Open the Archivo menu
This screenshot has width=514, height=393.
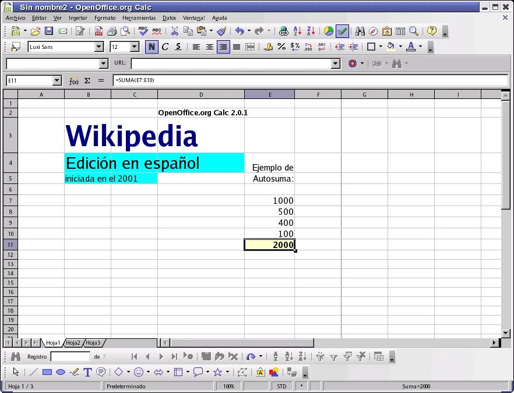tap(15, 18)
